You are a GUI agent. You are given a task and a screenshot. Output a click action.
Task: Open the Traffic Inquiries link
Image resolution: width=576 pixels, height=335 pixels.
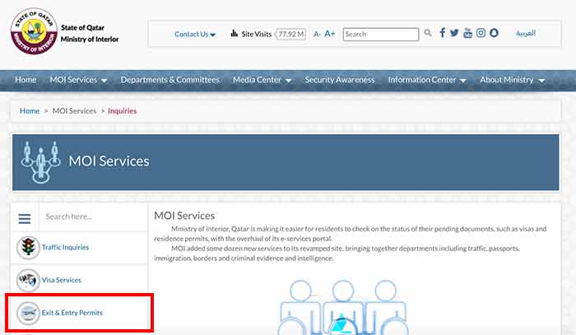[x=65, y=247]
